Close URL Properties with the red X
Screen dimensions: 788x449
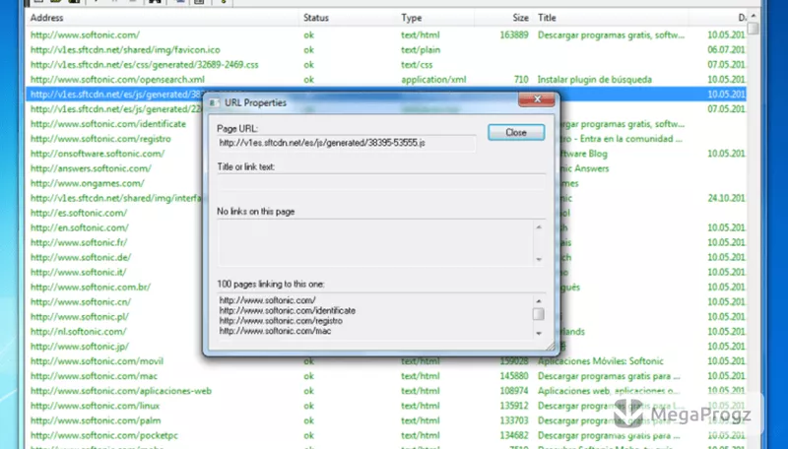tap(536, 99)
